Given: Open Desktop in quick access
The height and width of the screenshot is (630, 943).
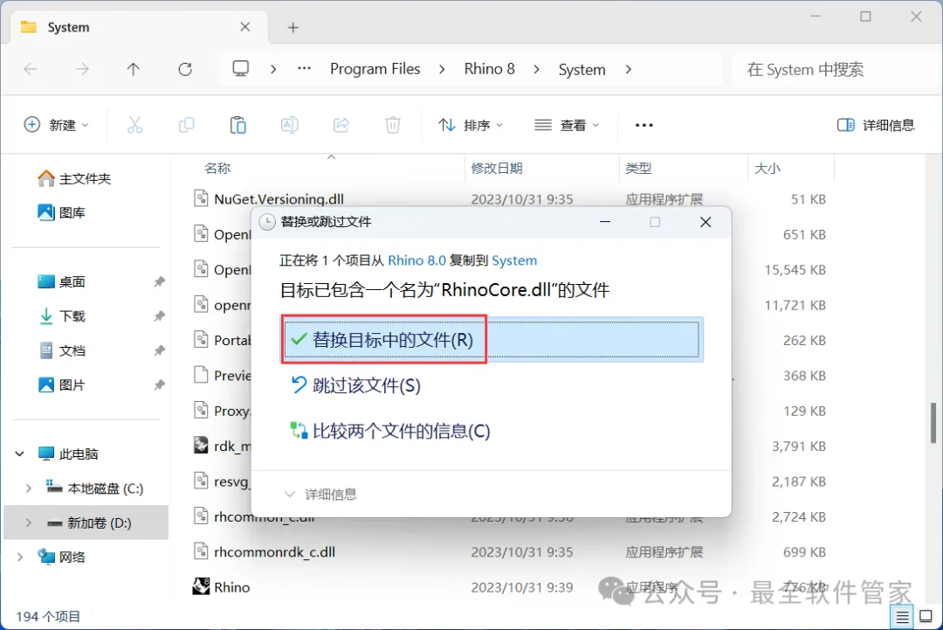Looking at the screenshot, I should (61, 281).
